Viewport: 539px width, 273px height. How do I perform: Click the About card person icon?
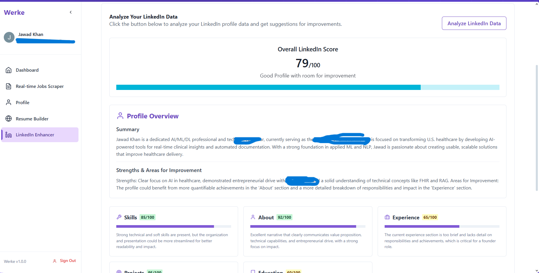[253, 217]
